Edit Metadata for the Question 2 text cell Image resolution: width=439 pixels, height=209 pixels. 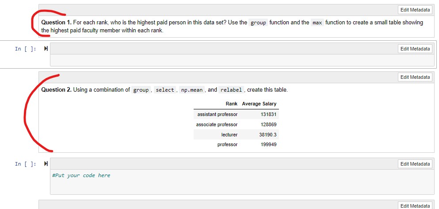tap(415, 77)
